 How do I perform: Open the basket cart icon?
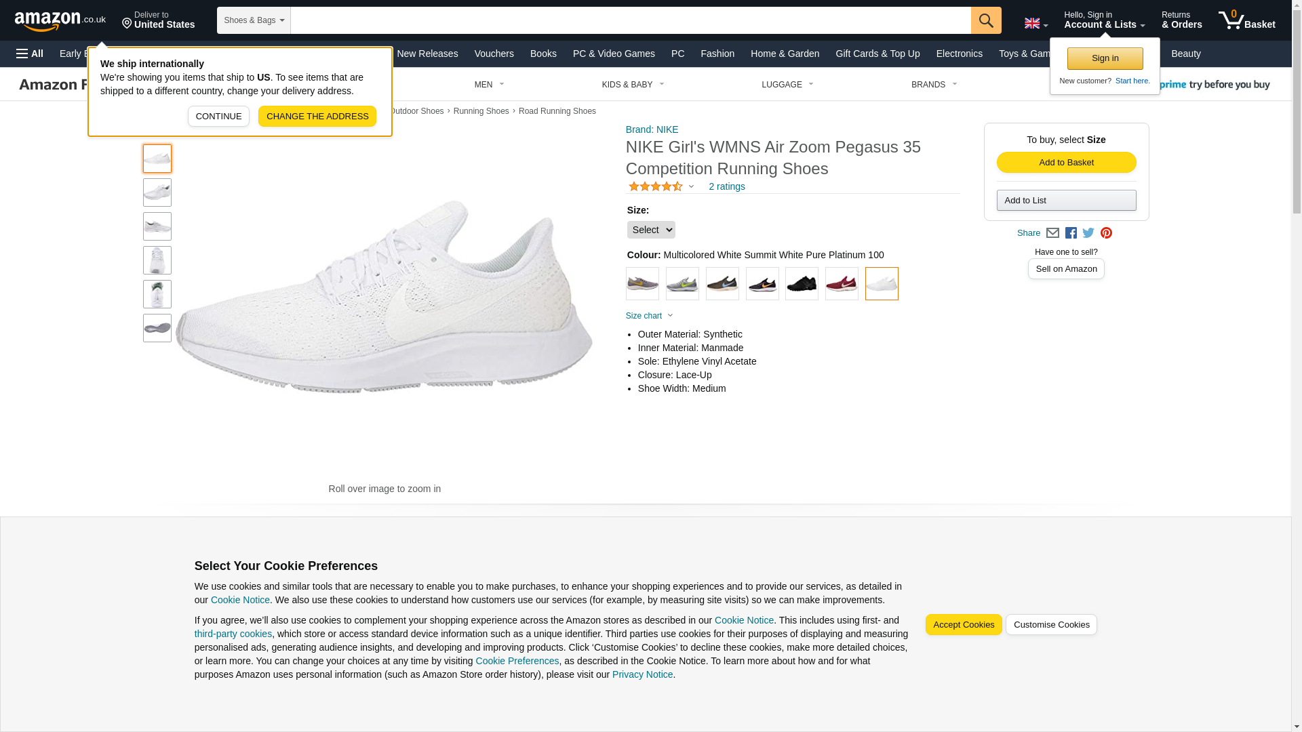click(x=1246, y=20)
